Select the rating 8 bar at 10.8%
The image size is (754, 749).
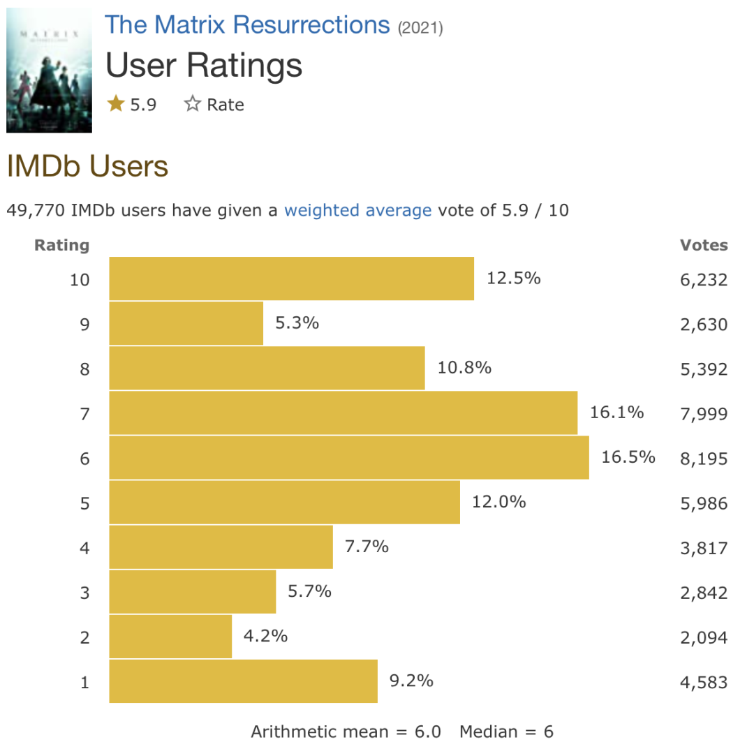click(267, 369)
